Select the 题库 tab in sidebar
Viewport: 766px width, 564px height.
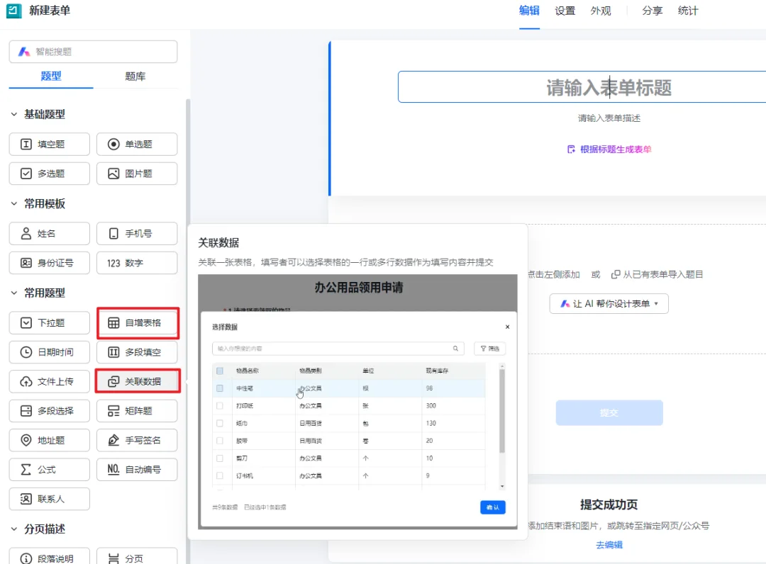(x=135, y=76)
